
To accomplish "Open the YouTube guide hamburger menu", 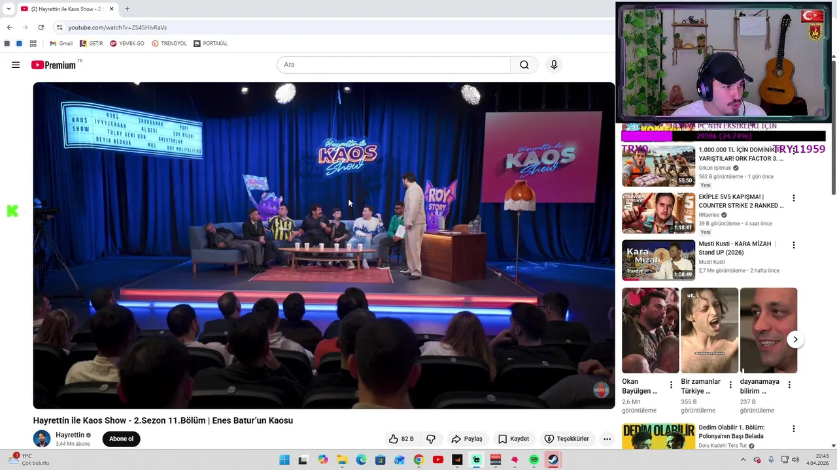I will coord(16,65).
